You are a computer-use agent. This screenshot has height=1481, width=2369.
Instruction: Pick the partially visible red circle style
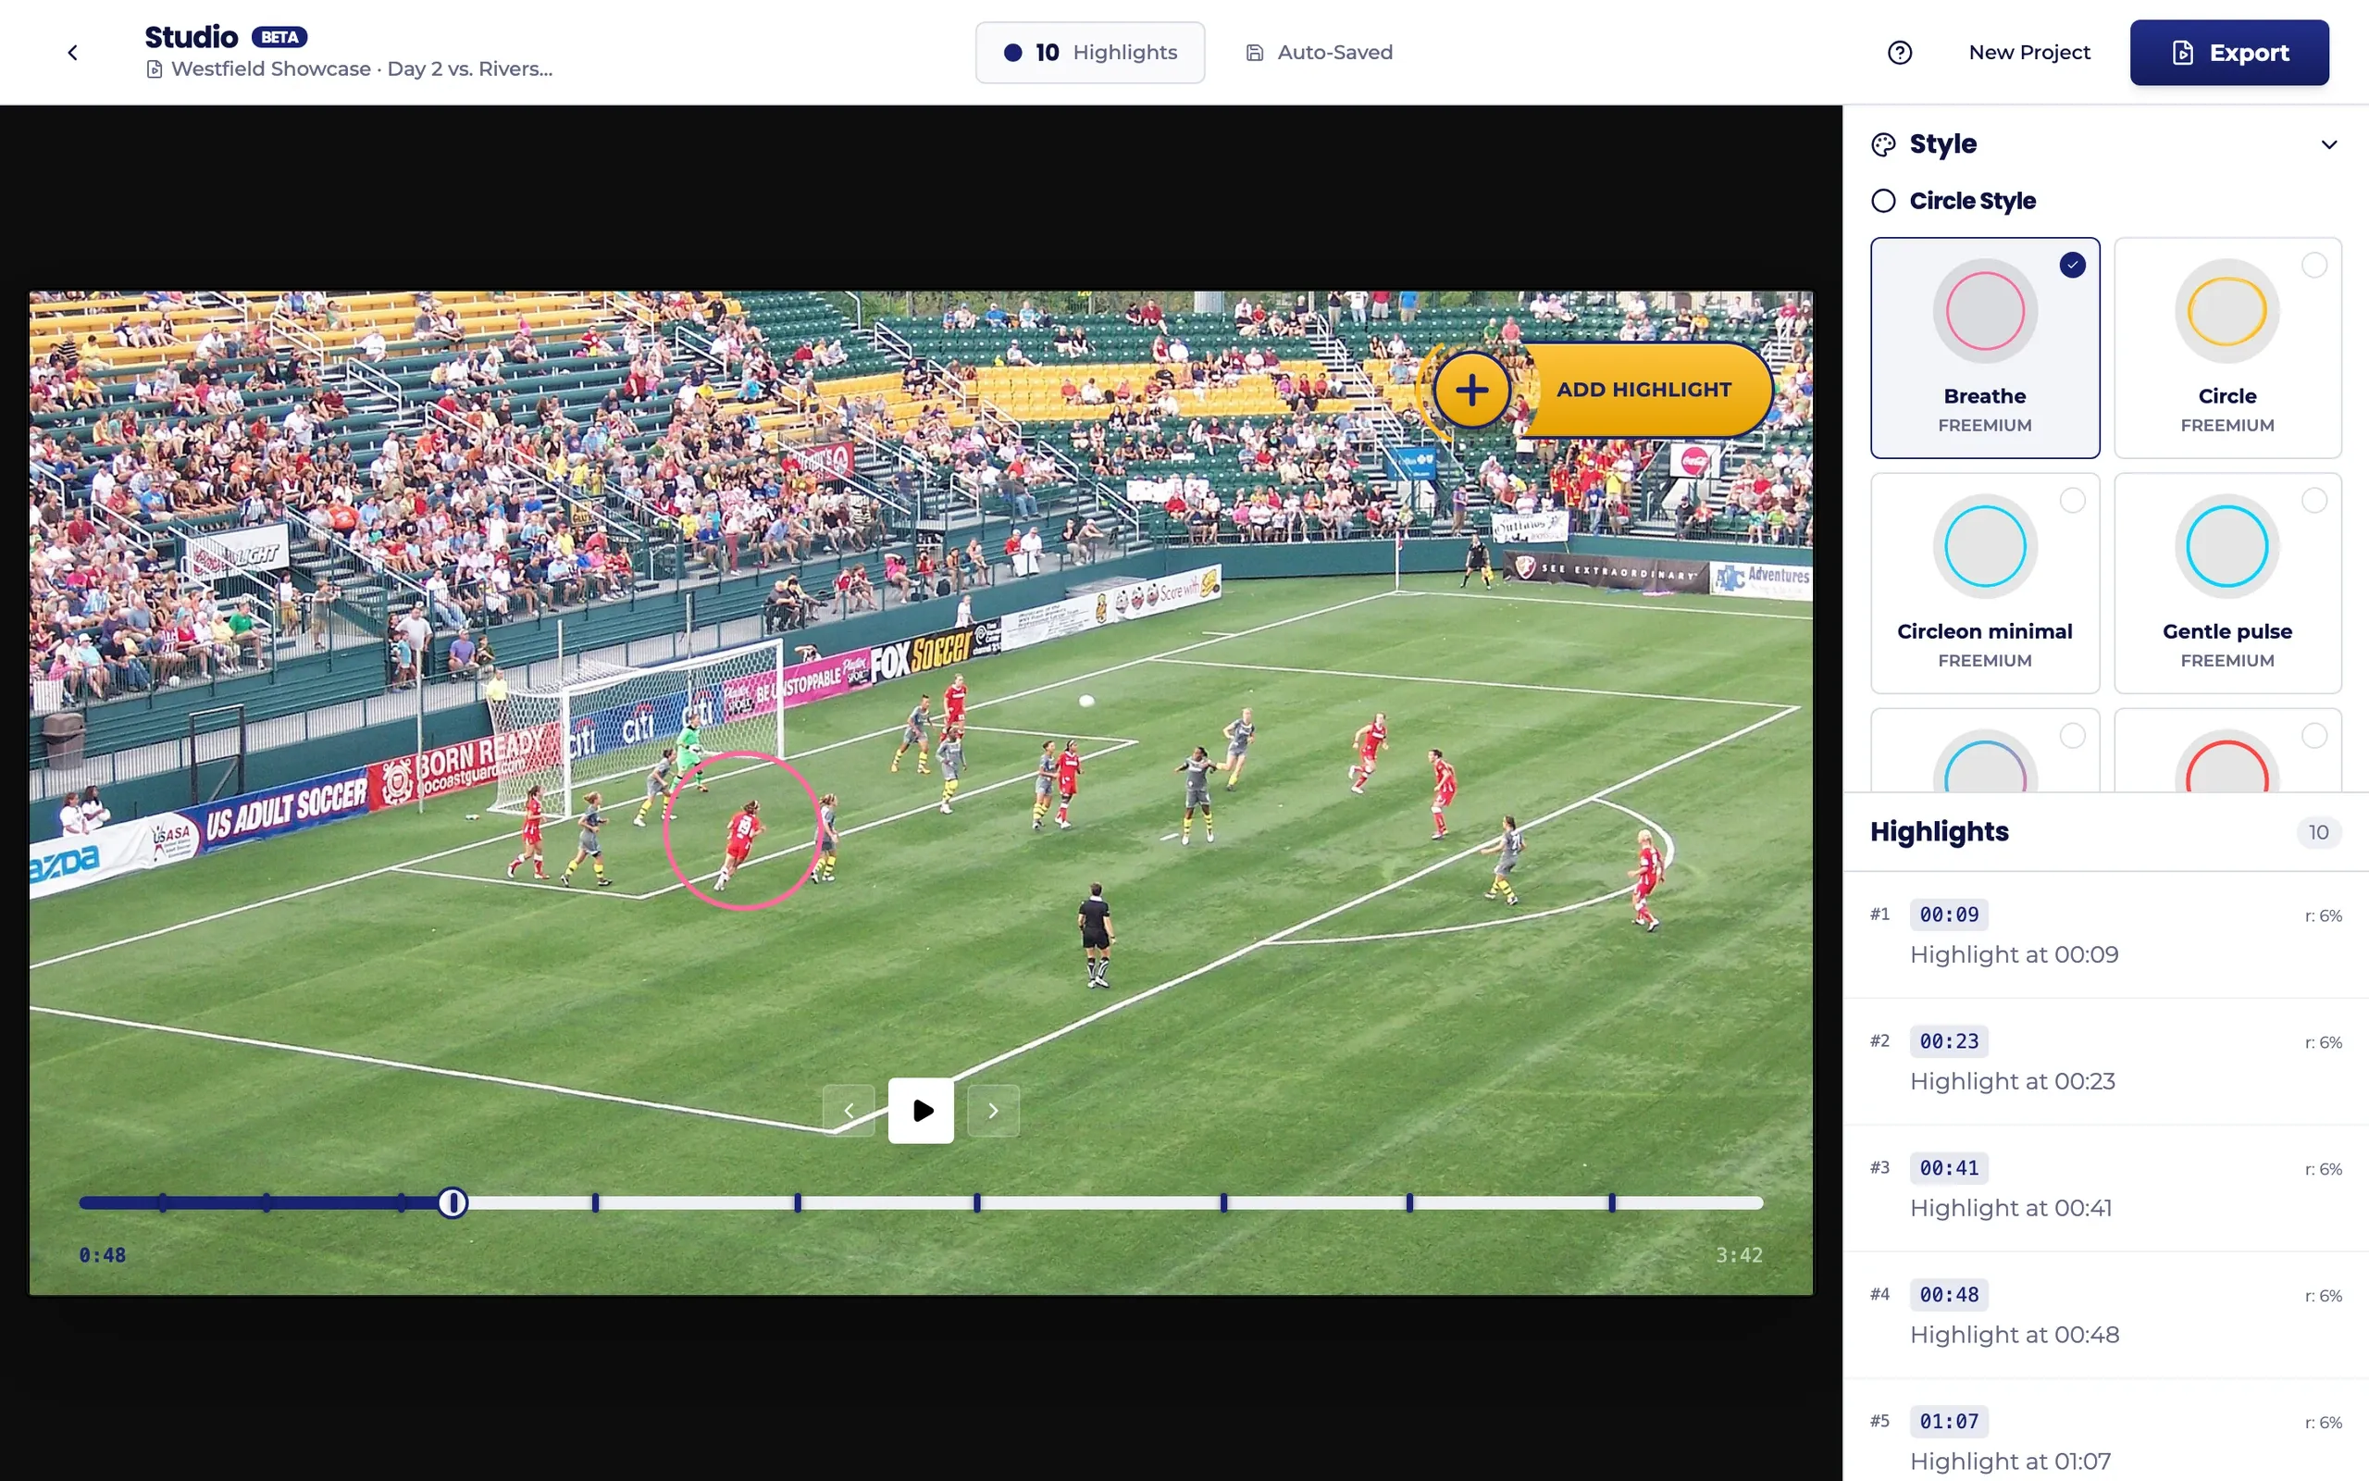click(x=2227, y=751)
